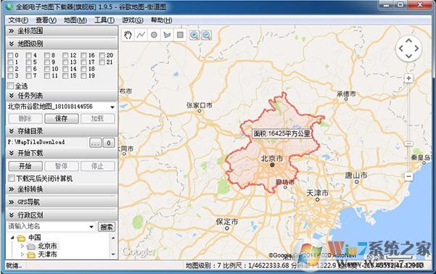Click the browse folder '...' button
436x274 pixels.
pyautogui.click(x=95, y=143)
